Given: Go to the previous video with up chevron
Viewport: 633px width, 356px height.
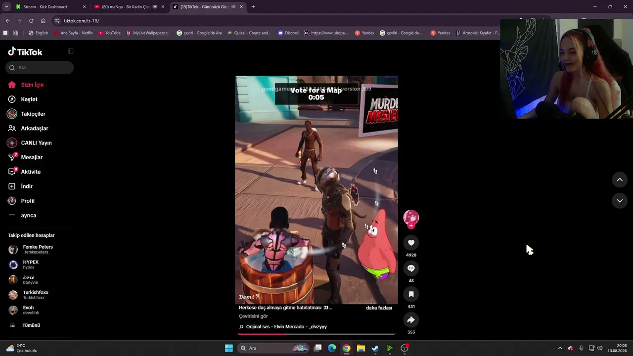Looking at the screenshot, I should (620, 179).
